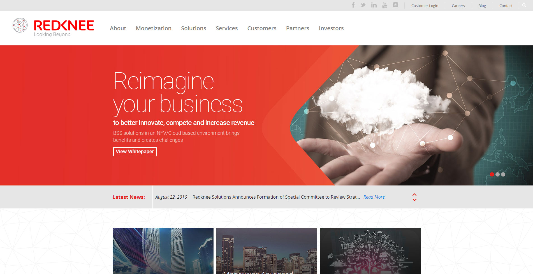The image size is (533, 274).
Task: Click the search magnifier icon
Action: pyautogui.click(x=524, y=5)
